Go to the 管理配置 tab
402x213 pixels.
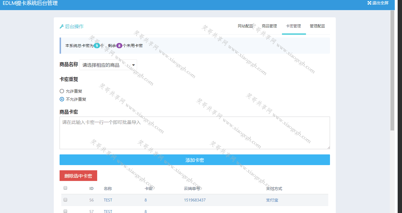pyautogui.click(x=317, y=26)
